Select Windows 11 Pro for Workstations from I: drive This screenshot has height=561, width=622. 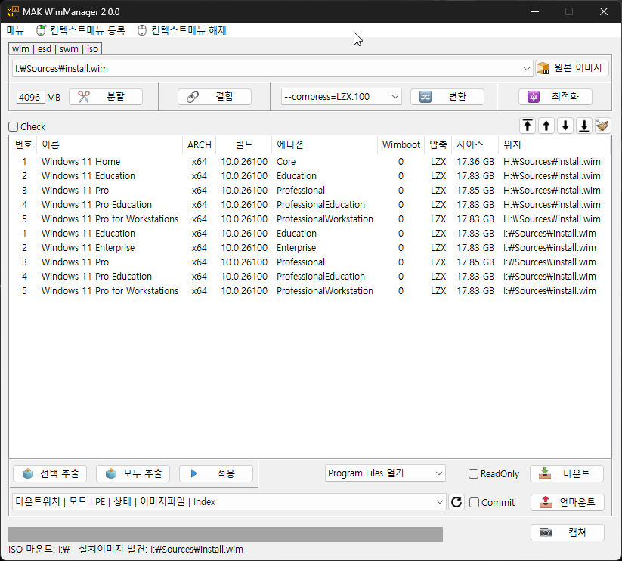click(310, 291)
